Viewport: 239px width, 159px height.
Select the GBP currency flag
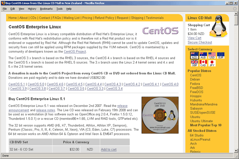194,63
